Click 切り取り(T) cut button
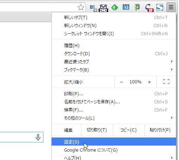The image size is (179, 160). point(97,130)
